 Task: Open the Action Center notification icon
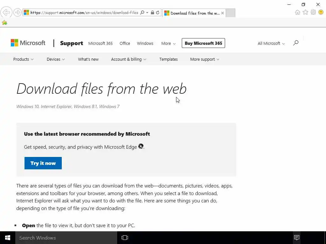pyautogui.click(x=297, y=238)
